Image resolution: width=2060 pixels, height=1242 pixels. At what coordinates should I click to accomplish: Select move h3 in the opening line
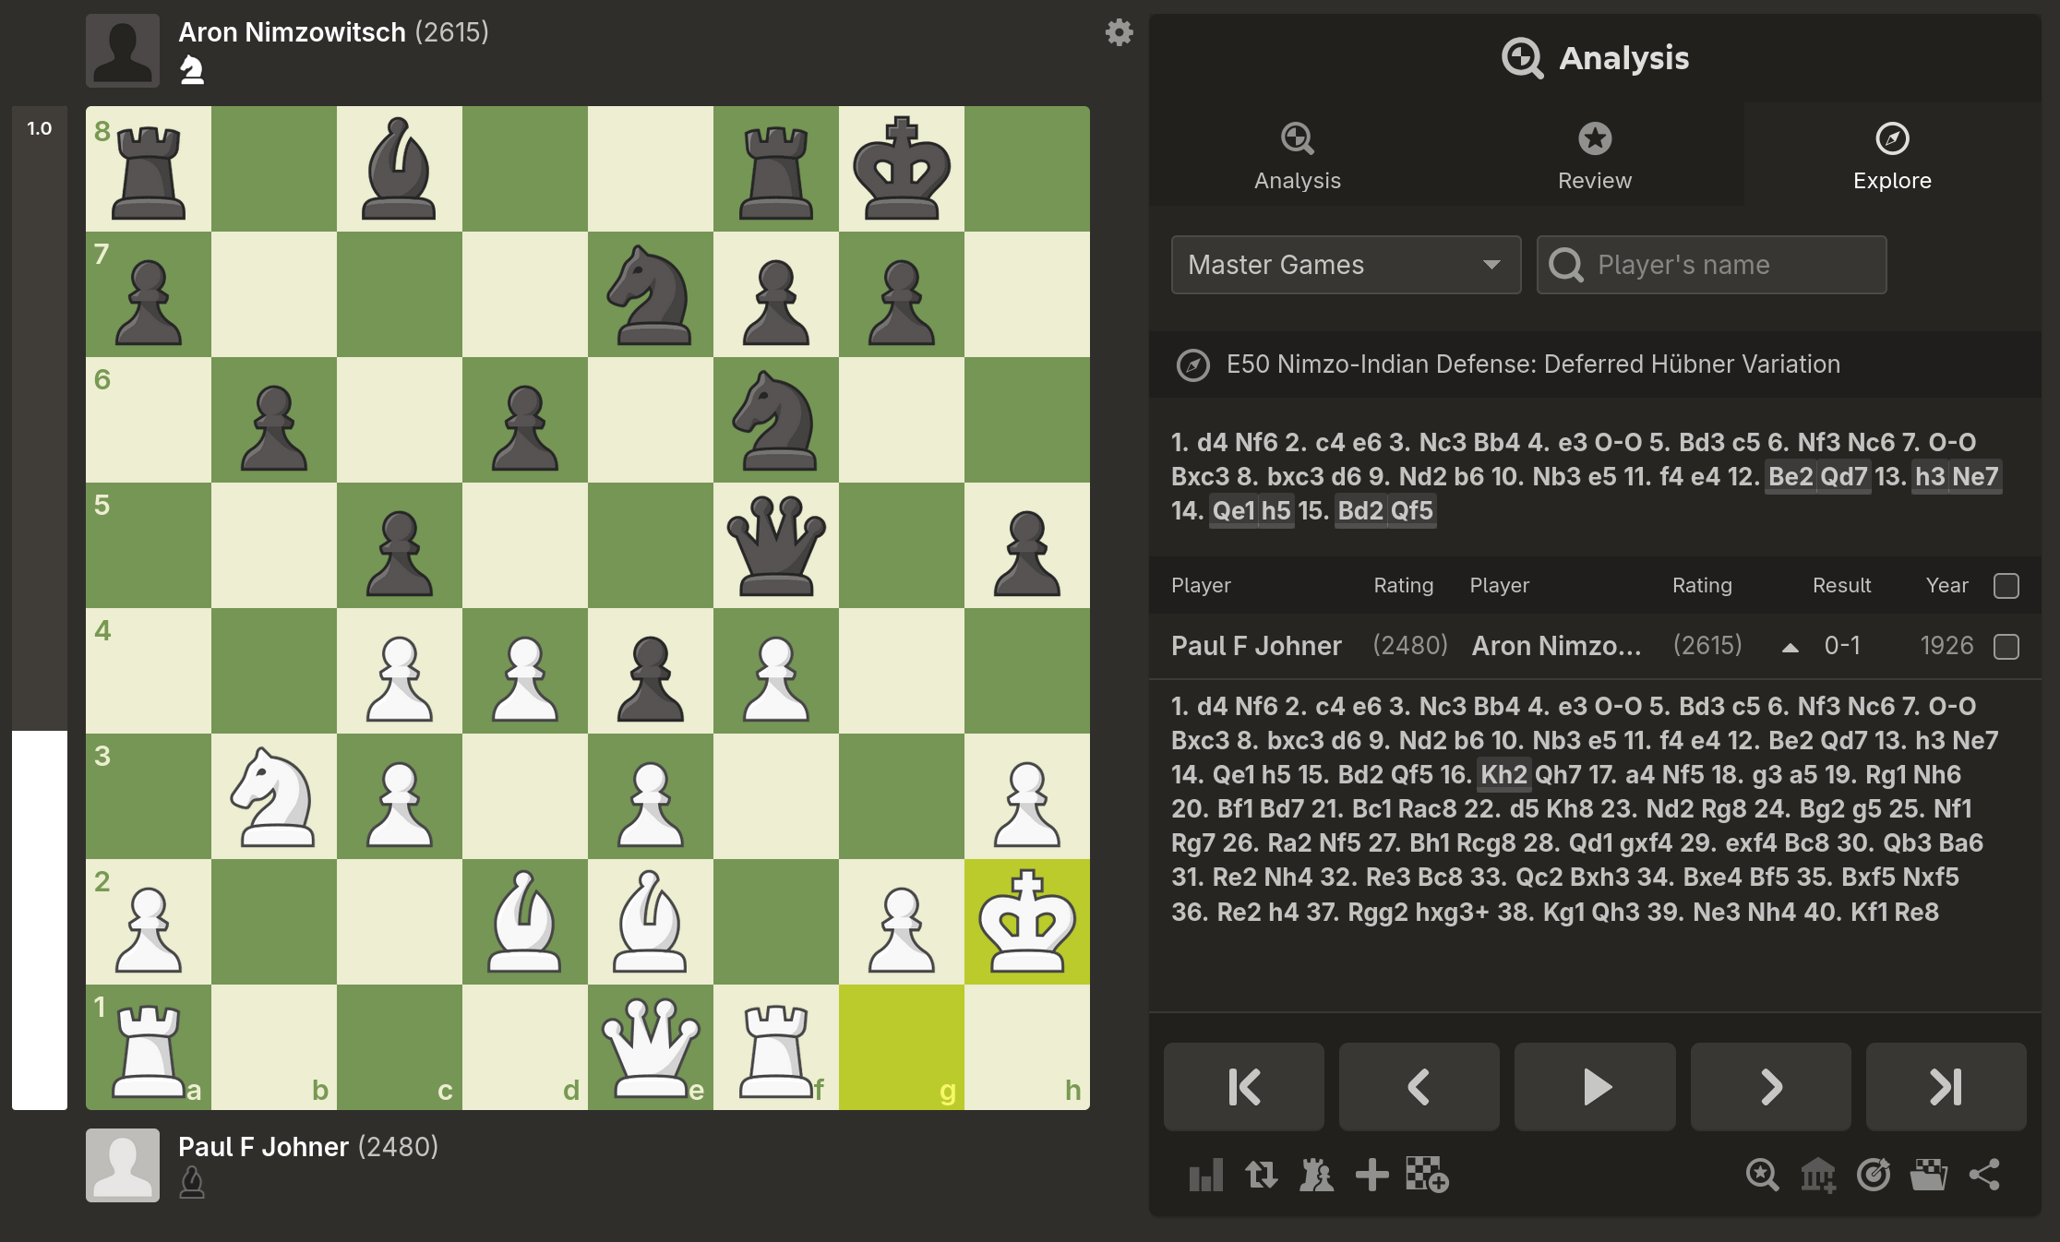coord(1930,477)
